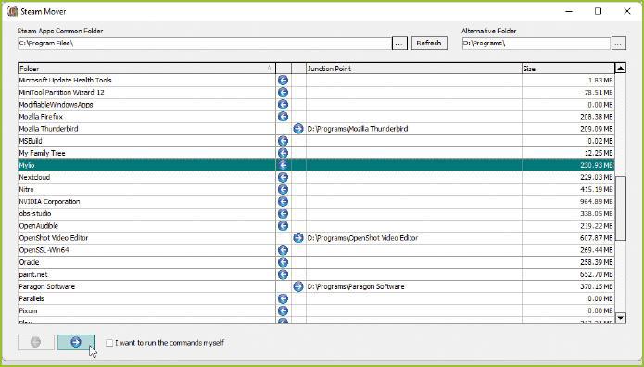This screenshot has height=367, width=644.
Task: Browse for Alternative Folder
Action: tap(619, 44)
